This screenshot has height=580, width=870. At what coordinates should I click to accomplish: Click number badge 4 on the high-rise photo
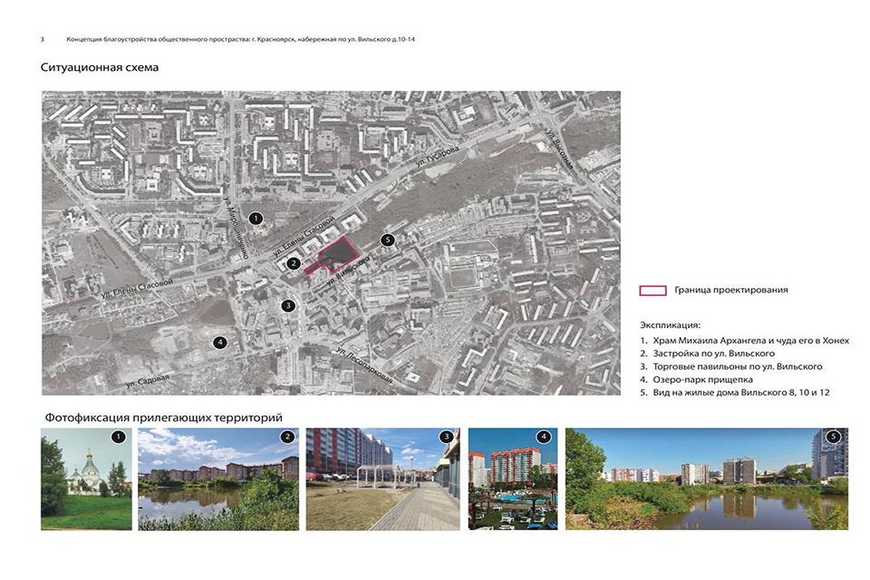coord(544,436)
